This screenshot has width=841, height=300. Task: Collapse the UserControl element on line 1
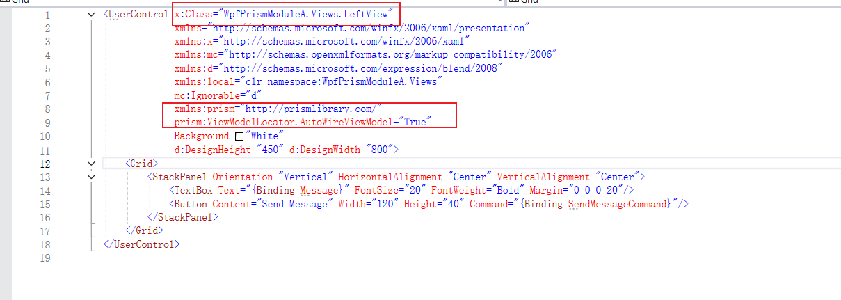tap(93, 15)
